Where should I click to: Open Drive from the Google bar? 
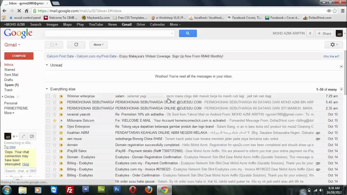pos(141,24)
